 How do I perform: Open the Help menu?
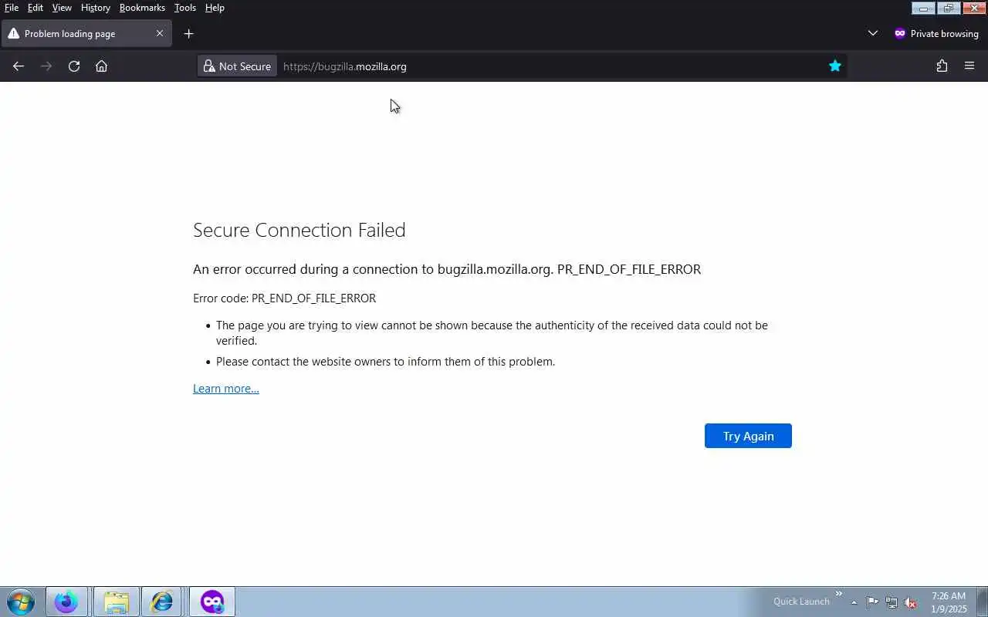pyautogui.click(x=215, y=8)
